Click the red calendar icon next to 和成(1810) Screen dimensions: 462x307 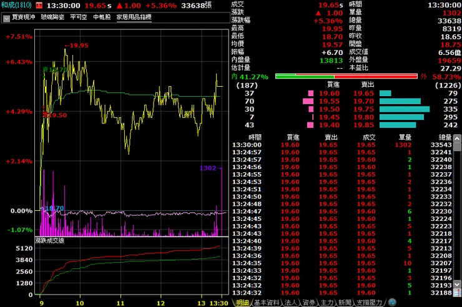point(39,6)
